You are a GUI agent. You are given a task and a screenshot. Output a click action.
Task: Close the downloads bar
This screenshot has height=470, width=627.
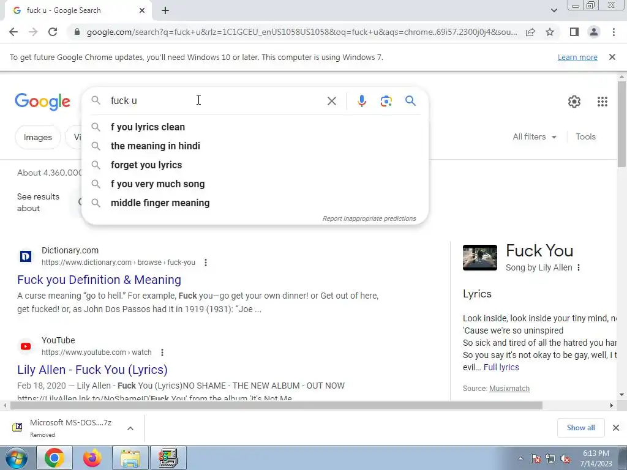click(616, 428)
